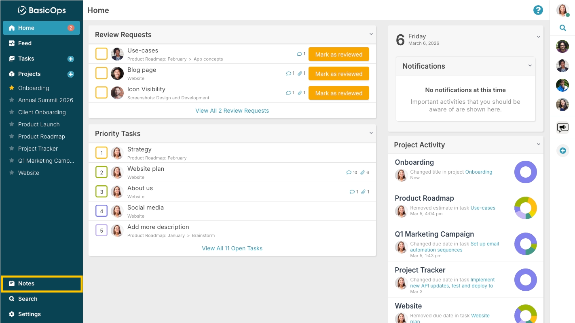Collapse the Review Requests panel

(371, 34)
